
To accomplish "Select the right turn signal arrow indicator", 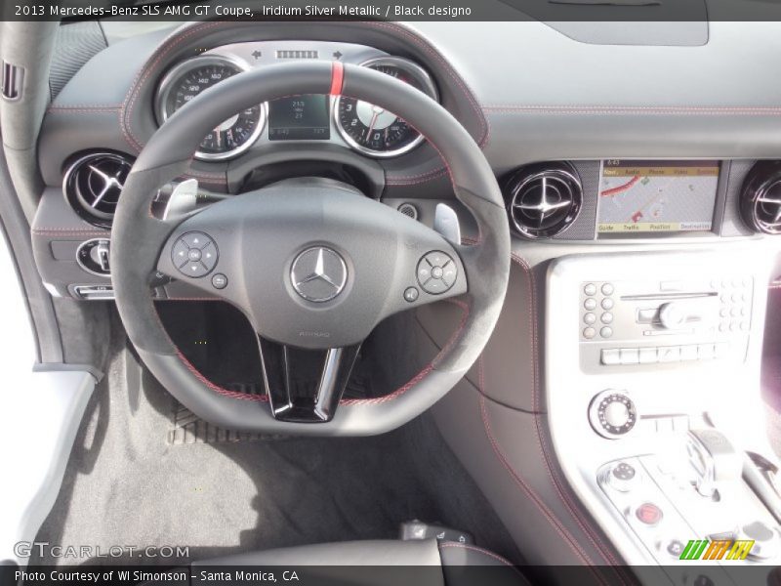I will pyautogui.click(x=338, y=55).
